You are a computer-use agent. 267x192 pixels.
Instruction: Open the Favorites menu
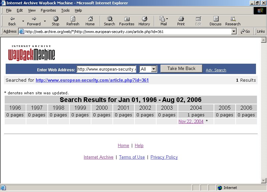48,10
